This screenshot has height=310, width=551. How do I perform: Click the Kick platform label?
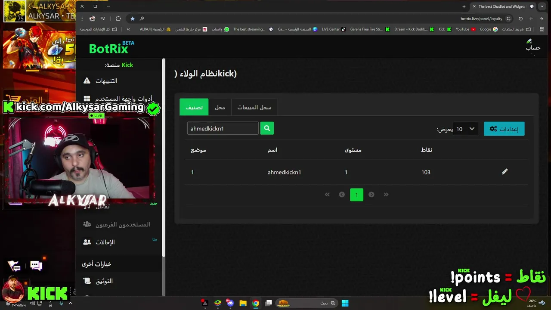[x=127, y=65]
